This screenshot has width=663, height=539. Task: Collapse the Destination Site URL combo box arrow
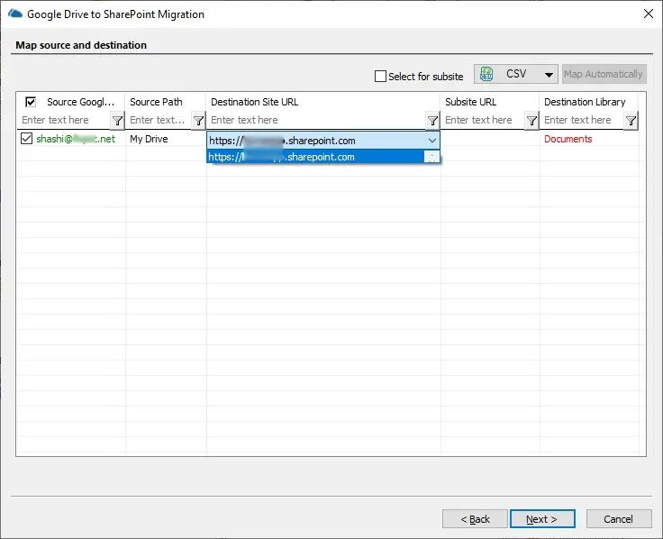click(x=431, y=141)
